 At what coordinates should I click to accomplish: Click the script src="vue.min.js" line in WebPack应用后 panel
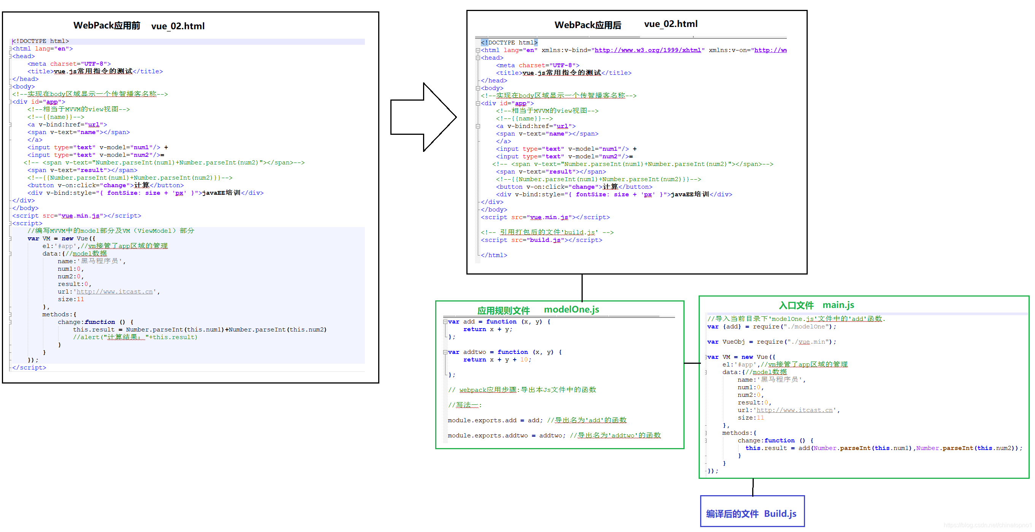[x=545, y=218]
